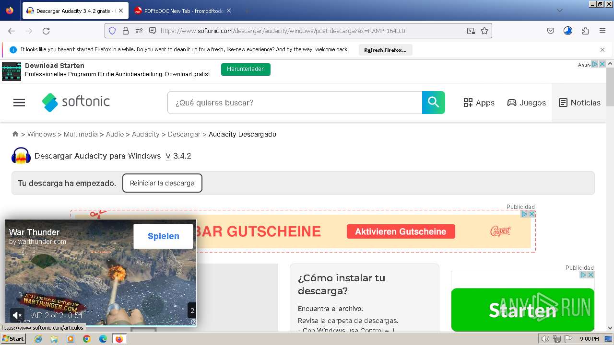Open the Noticias menu item
This screenshot has width=614, height=345.
579,103
